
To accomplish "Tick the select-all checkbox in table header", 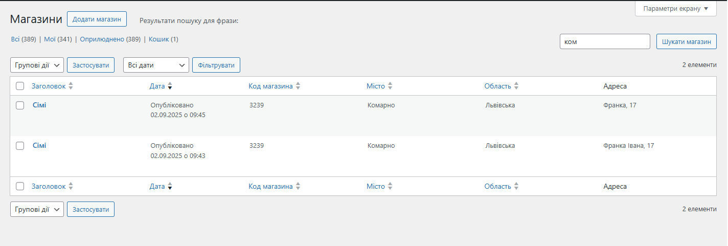I will tap(20, 86).
